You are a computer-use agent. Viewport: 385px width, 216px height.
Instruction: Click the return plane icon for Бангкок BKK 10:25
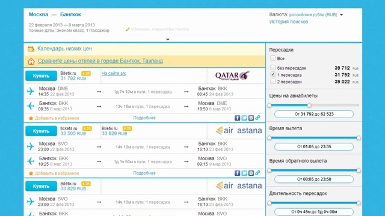(x=31, y=161)
